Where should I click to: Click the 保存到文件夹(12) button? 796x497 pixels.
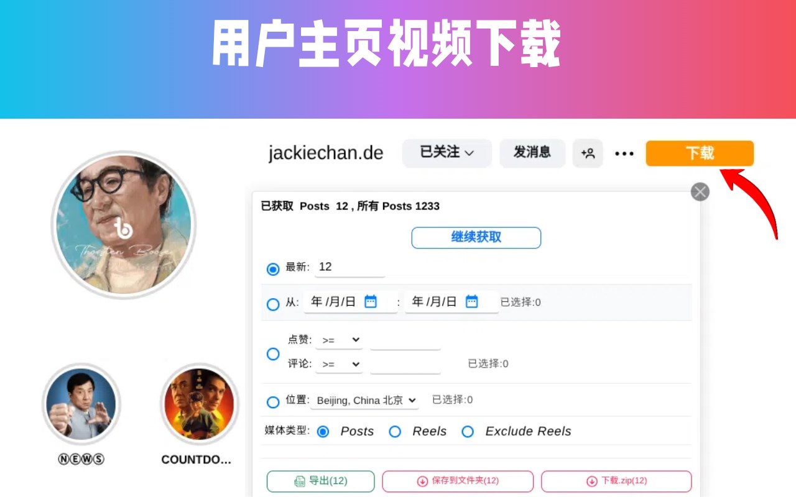pyautogui.click(x=458, y=481)
